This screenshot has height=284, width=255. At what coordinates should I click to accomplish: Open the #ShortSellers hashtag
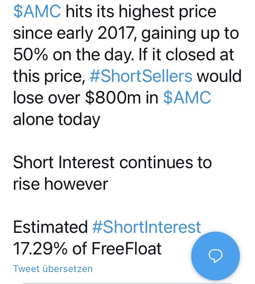point(141,76)
